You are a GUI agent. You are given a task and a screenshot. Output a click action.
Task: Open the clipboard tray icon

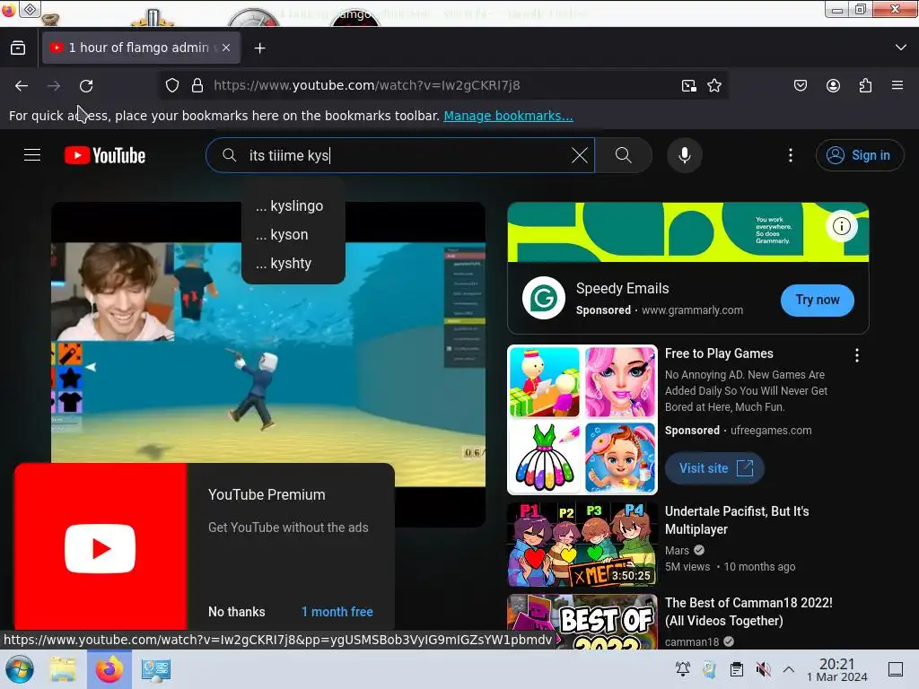click(x=736, y=669)
